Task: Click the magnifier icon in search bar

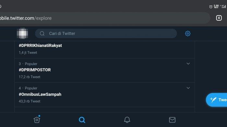Action: tap(42, 34)
